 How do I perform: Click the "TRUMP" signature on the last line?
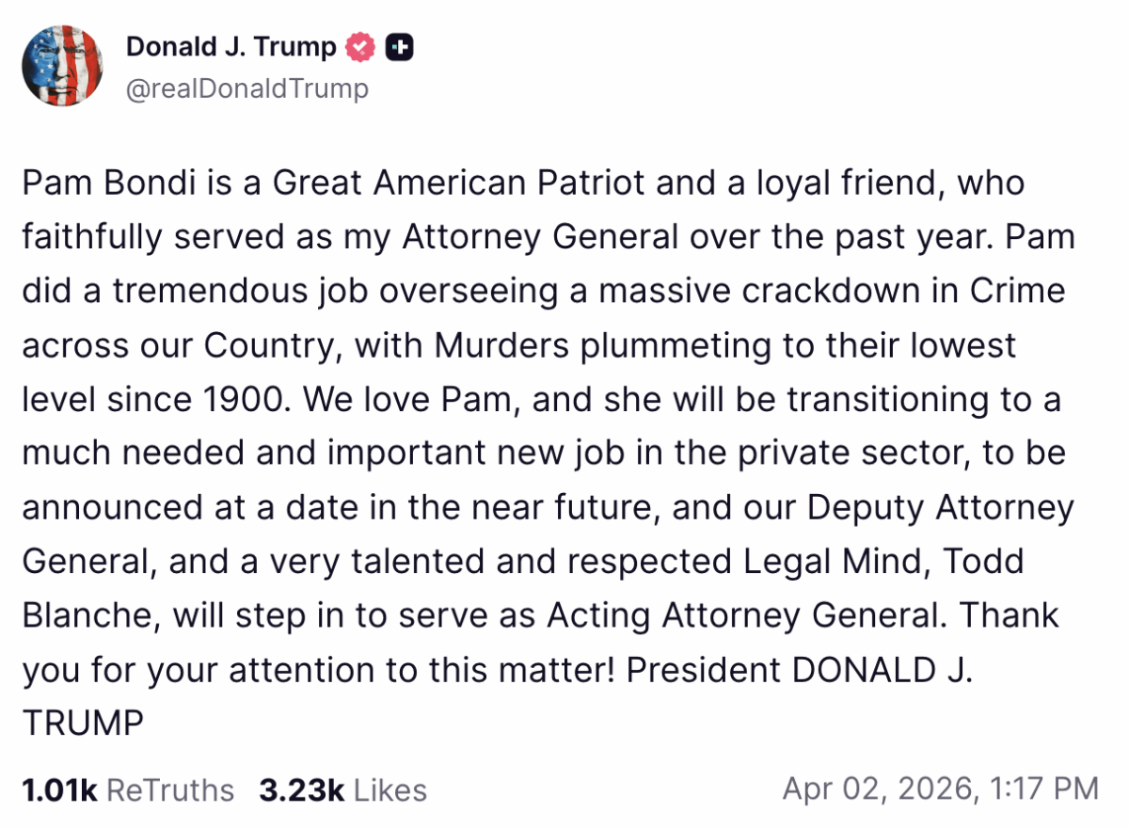(x=83, y=724)
